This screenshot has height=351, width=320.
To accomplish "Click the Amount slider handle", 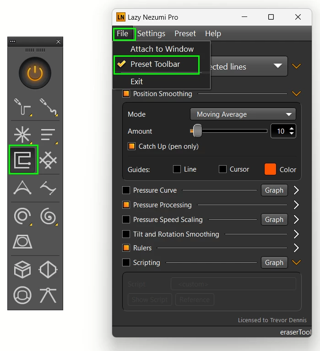I will [x=197, y=131].
